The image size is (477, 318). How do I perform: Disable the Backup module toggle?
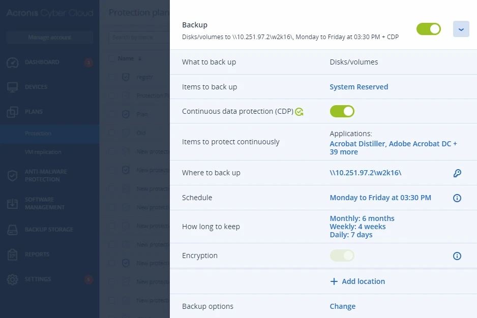(429, 29)
